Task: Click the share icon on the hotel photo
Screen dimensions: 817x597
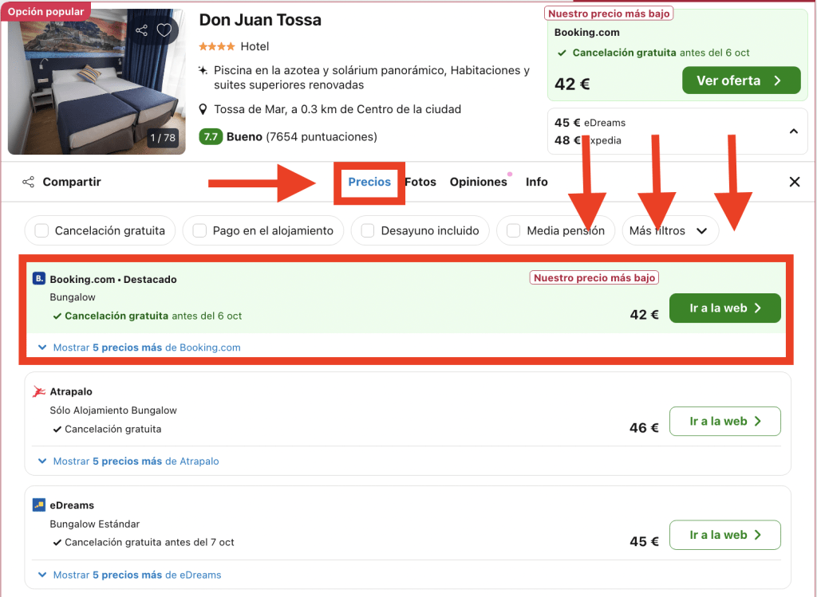Action: coord(141,30)
